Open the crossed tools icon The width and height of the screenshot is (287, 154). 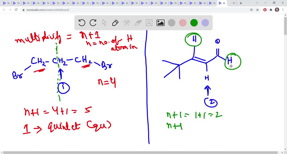(x=127, y=23)
